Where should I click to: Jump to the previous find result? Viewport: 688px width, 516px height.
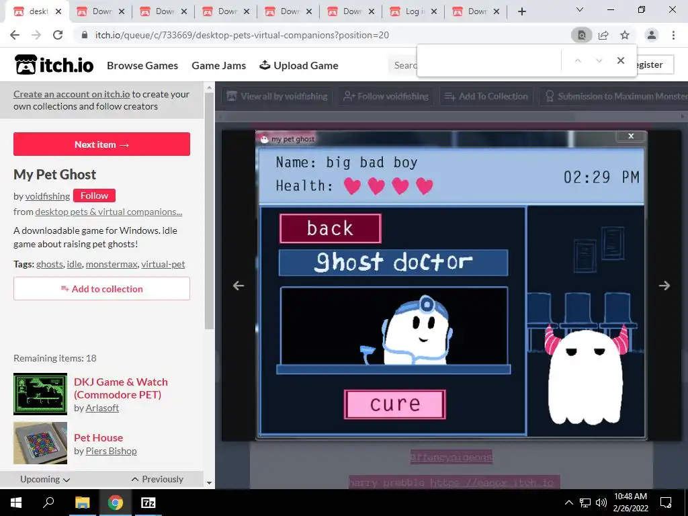tap(578, 60)
